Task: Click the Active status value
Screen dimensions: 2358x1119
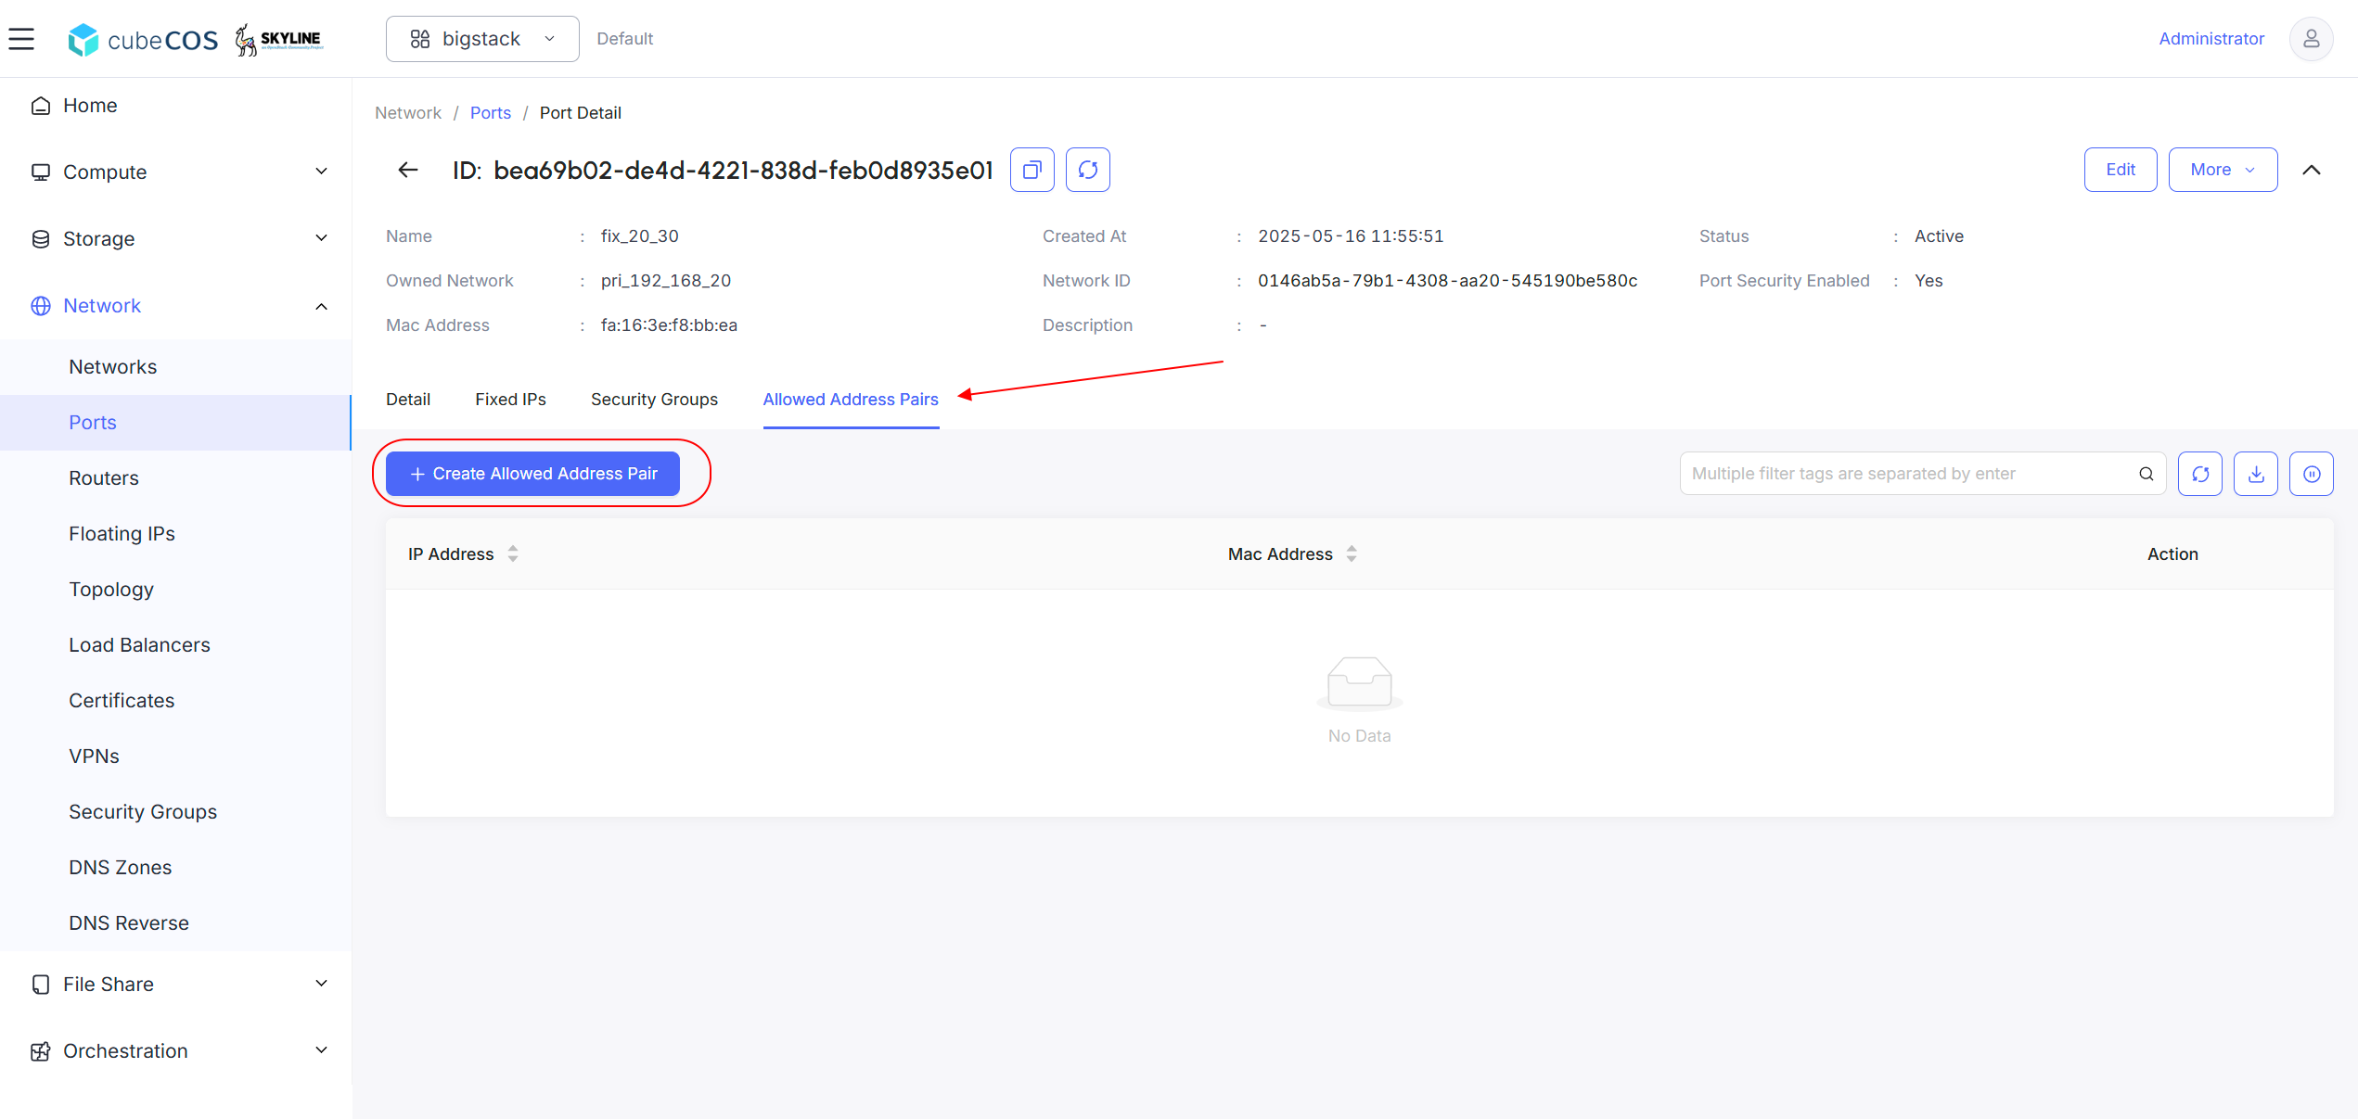Action: coord(1939,236)
